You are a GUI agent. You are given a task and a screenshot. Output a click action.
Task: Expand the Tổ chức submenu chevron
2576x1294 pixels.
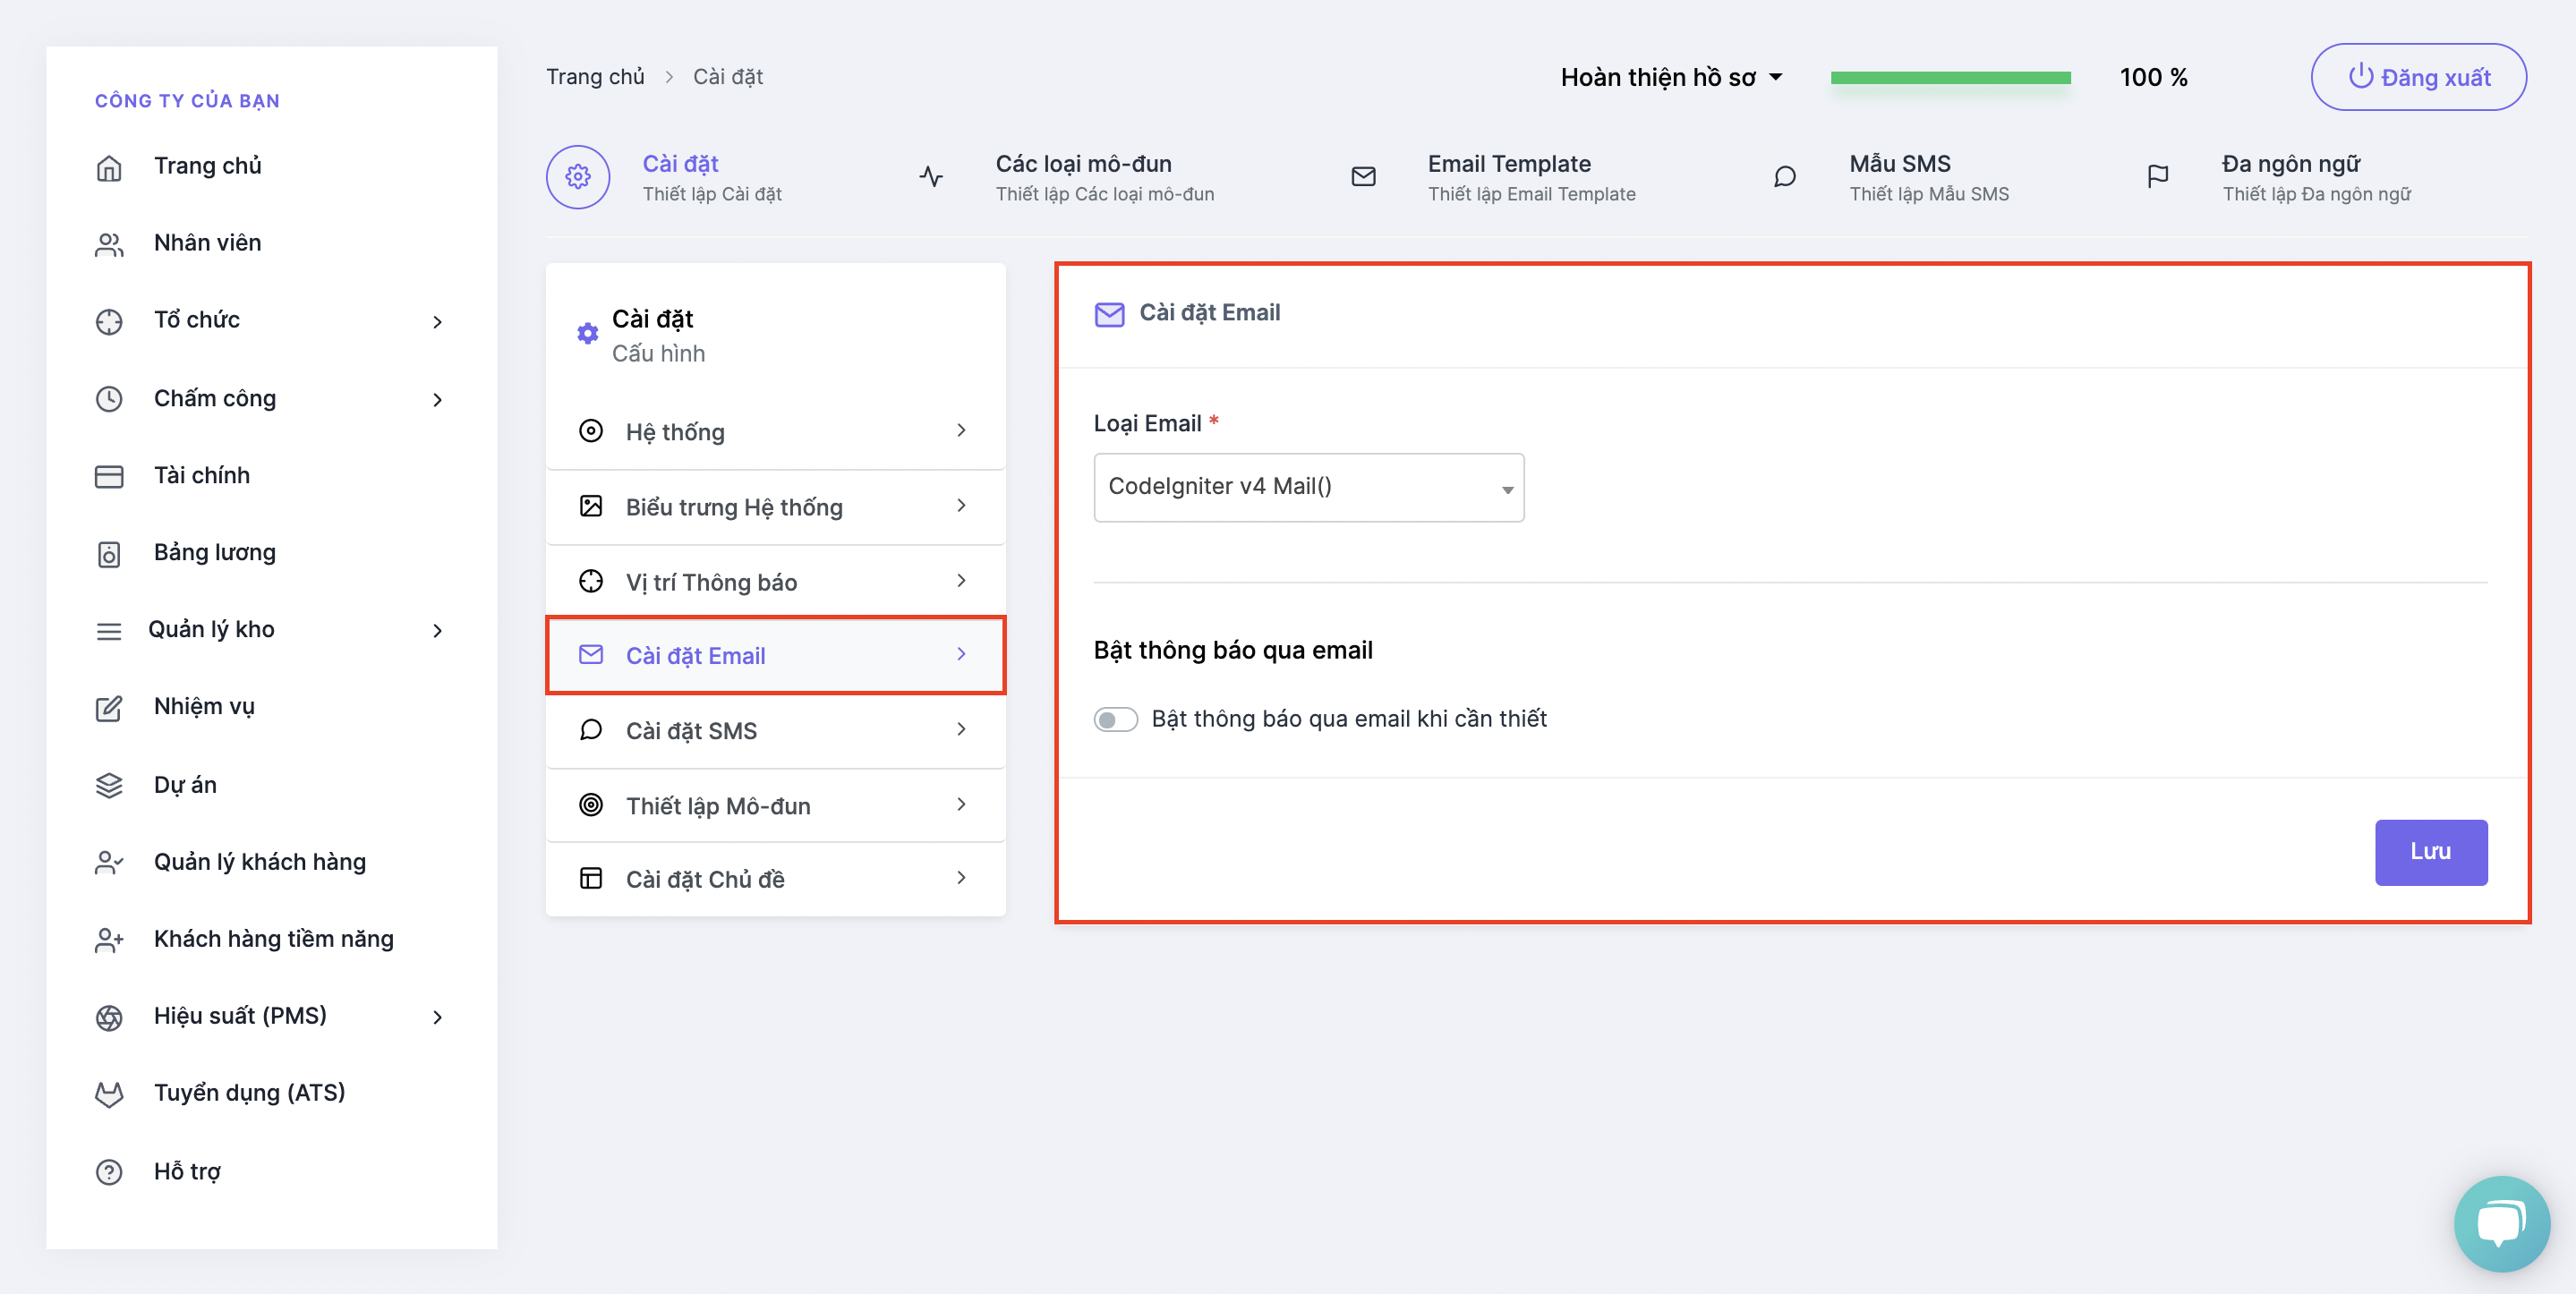click(437, 322)
